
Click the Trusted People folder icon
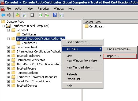13,68
